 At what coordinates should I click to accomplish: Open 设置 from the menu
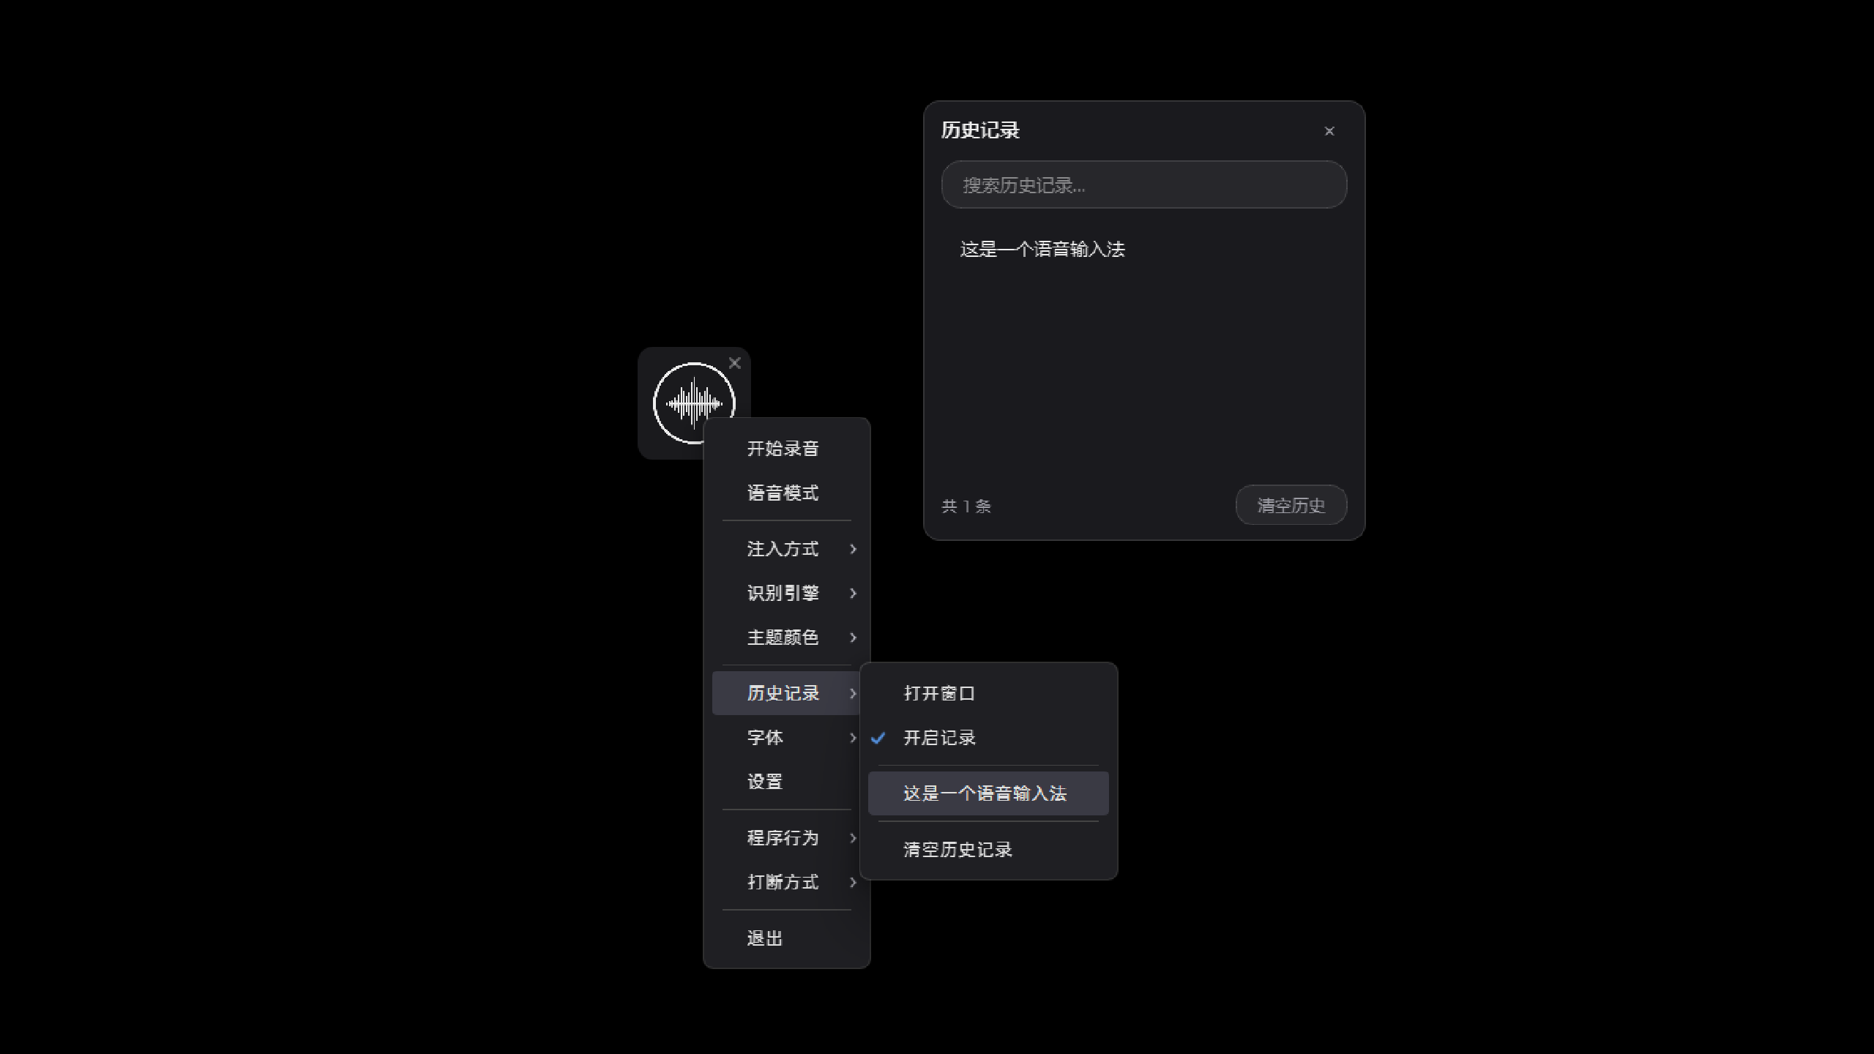786,781
